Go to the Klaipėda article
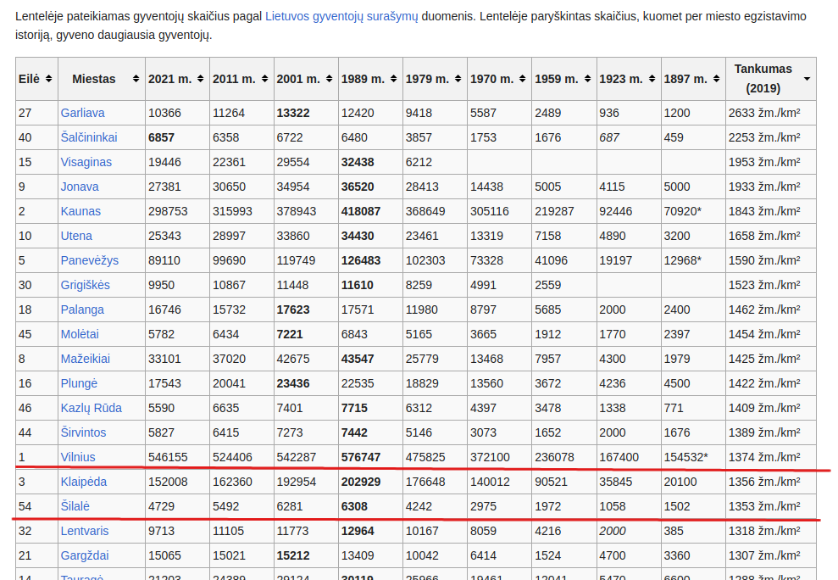Image resolution: width=838 pixels, height=580 pixels. (83, 482)
